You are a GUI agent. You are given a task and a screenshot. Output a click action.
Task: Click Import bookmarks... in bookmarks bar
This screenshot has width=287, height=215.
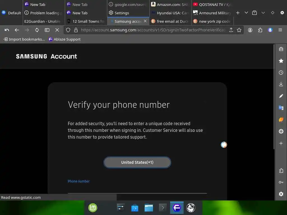click(x=24, y=39)
